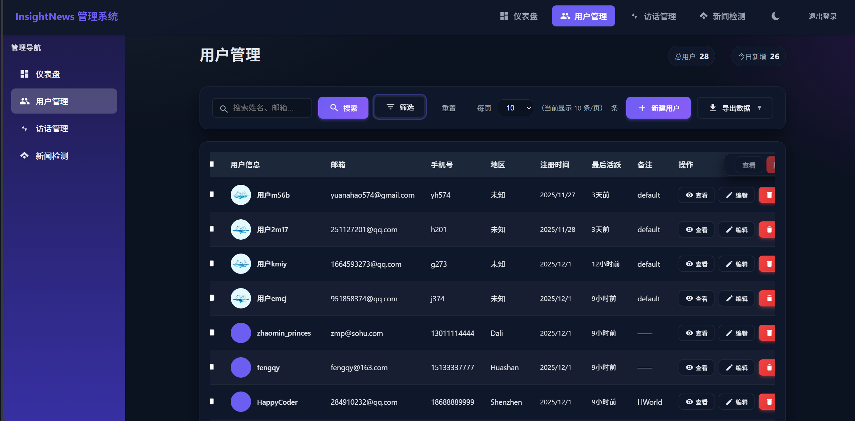The height and width of the screenshot is (421, 855).
Task: Click the magnifier icon in search field
Action: (224, 108)
